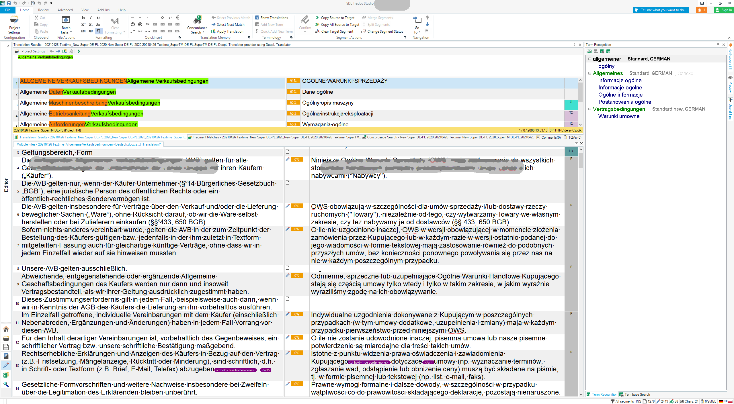Confirm the current segment

pos(304,23)
